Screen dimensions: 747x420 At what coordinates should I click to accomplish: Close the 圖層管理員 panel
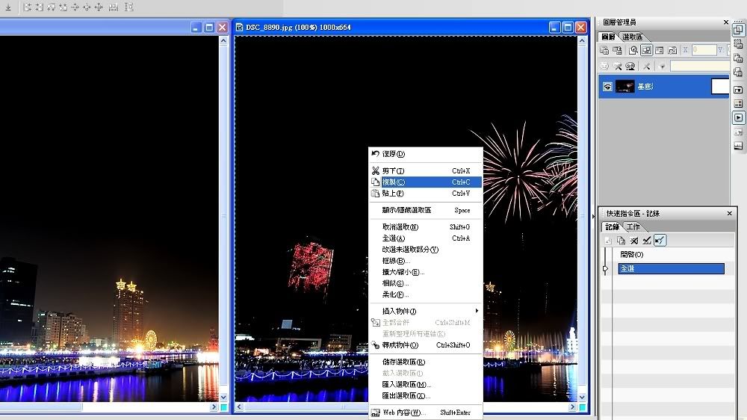tap(726, 22)
